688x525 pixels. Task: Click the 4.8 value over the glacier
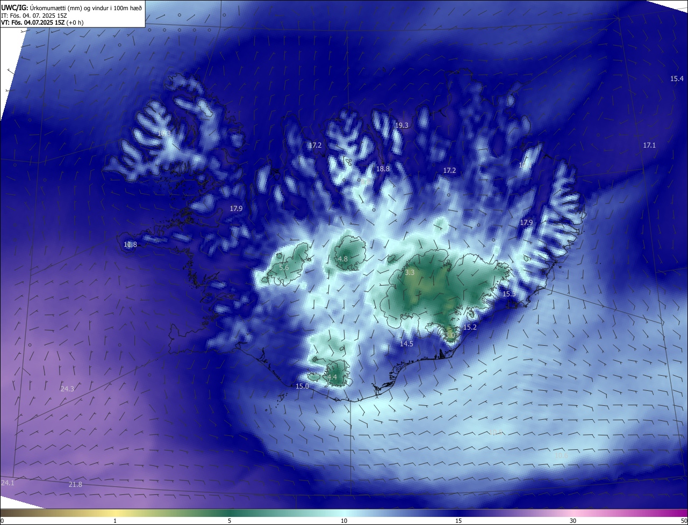(342, 259)
